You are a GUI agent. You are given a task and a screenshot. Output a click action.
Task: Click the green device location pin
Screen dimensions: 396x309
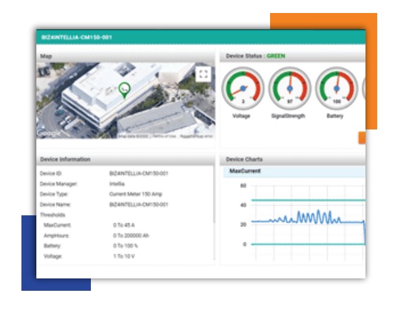[x=125, y=90]
